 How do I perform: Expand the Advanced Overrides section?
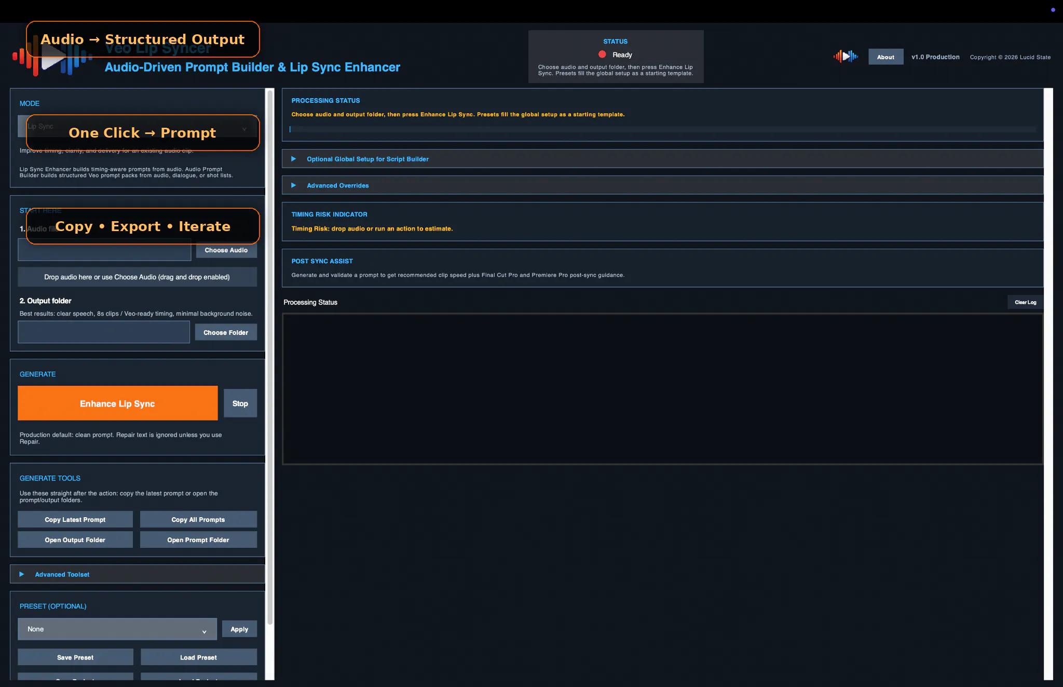662,185
